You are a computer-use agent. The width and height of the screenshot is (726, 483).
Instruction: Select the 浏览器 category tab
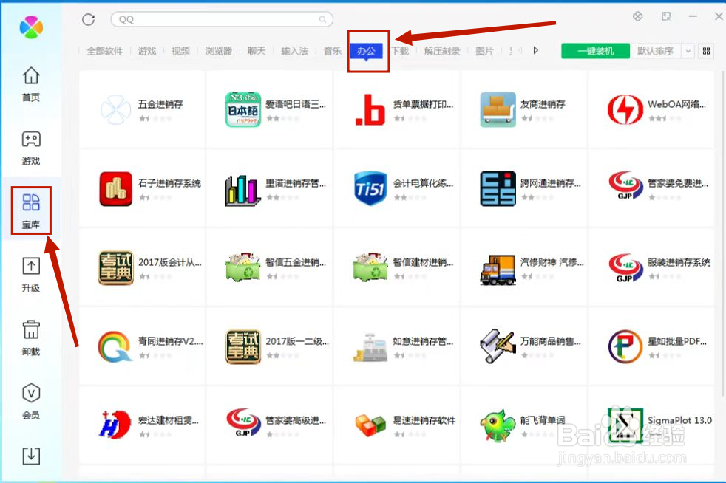219,51
